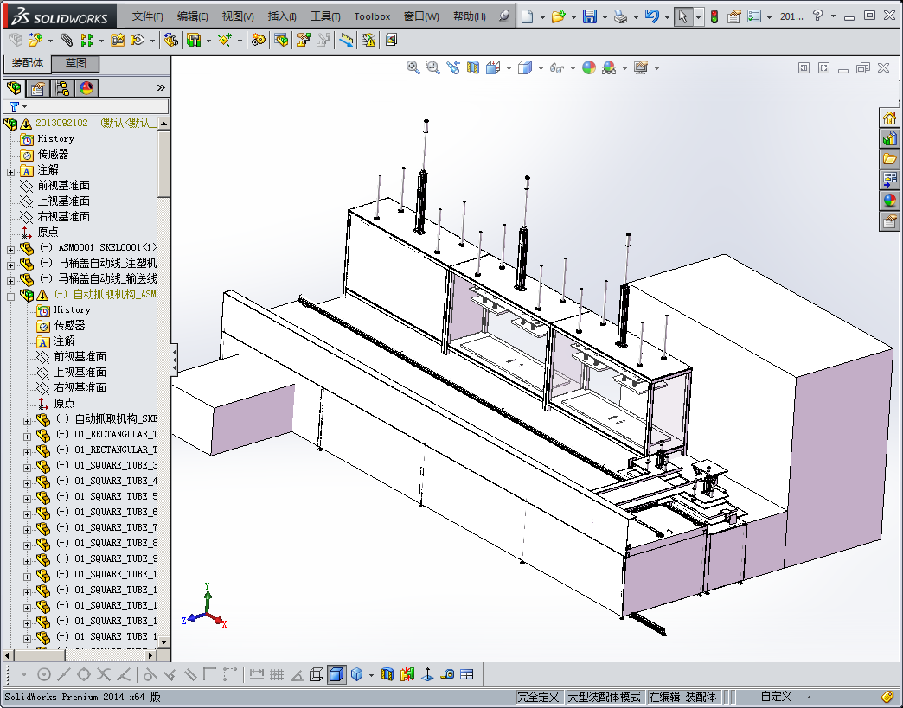903x708 pixels.
Task: Open the Hide/Show Items glasses dropdown arrow
Action: 573,68
